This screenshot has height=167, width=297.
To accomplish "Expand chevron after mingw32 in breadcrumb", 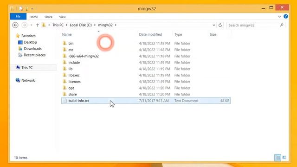I will pos(116,25).
